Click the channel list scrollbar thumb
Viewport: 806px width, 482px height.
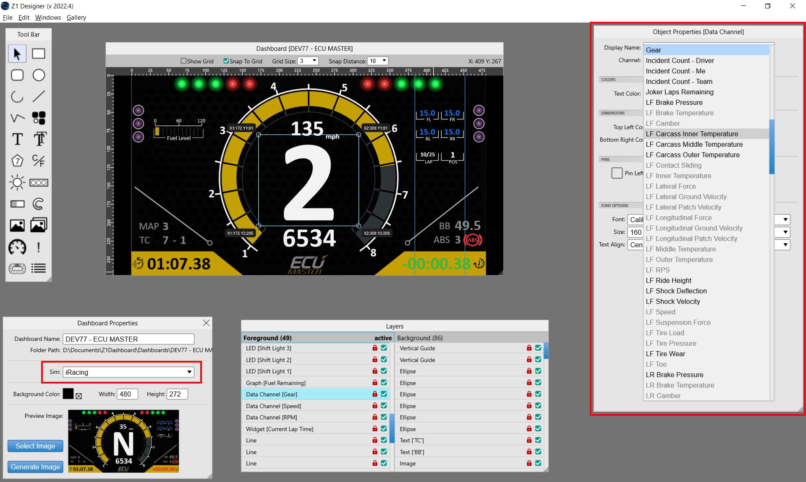[772, 146]
